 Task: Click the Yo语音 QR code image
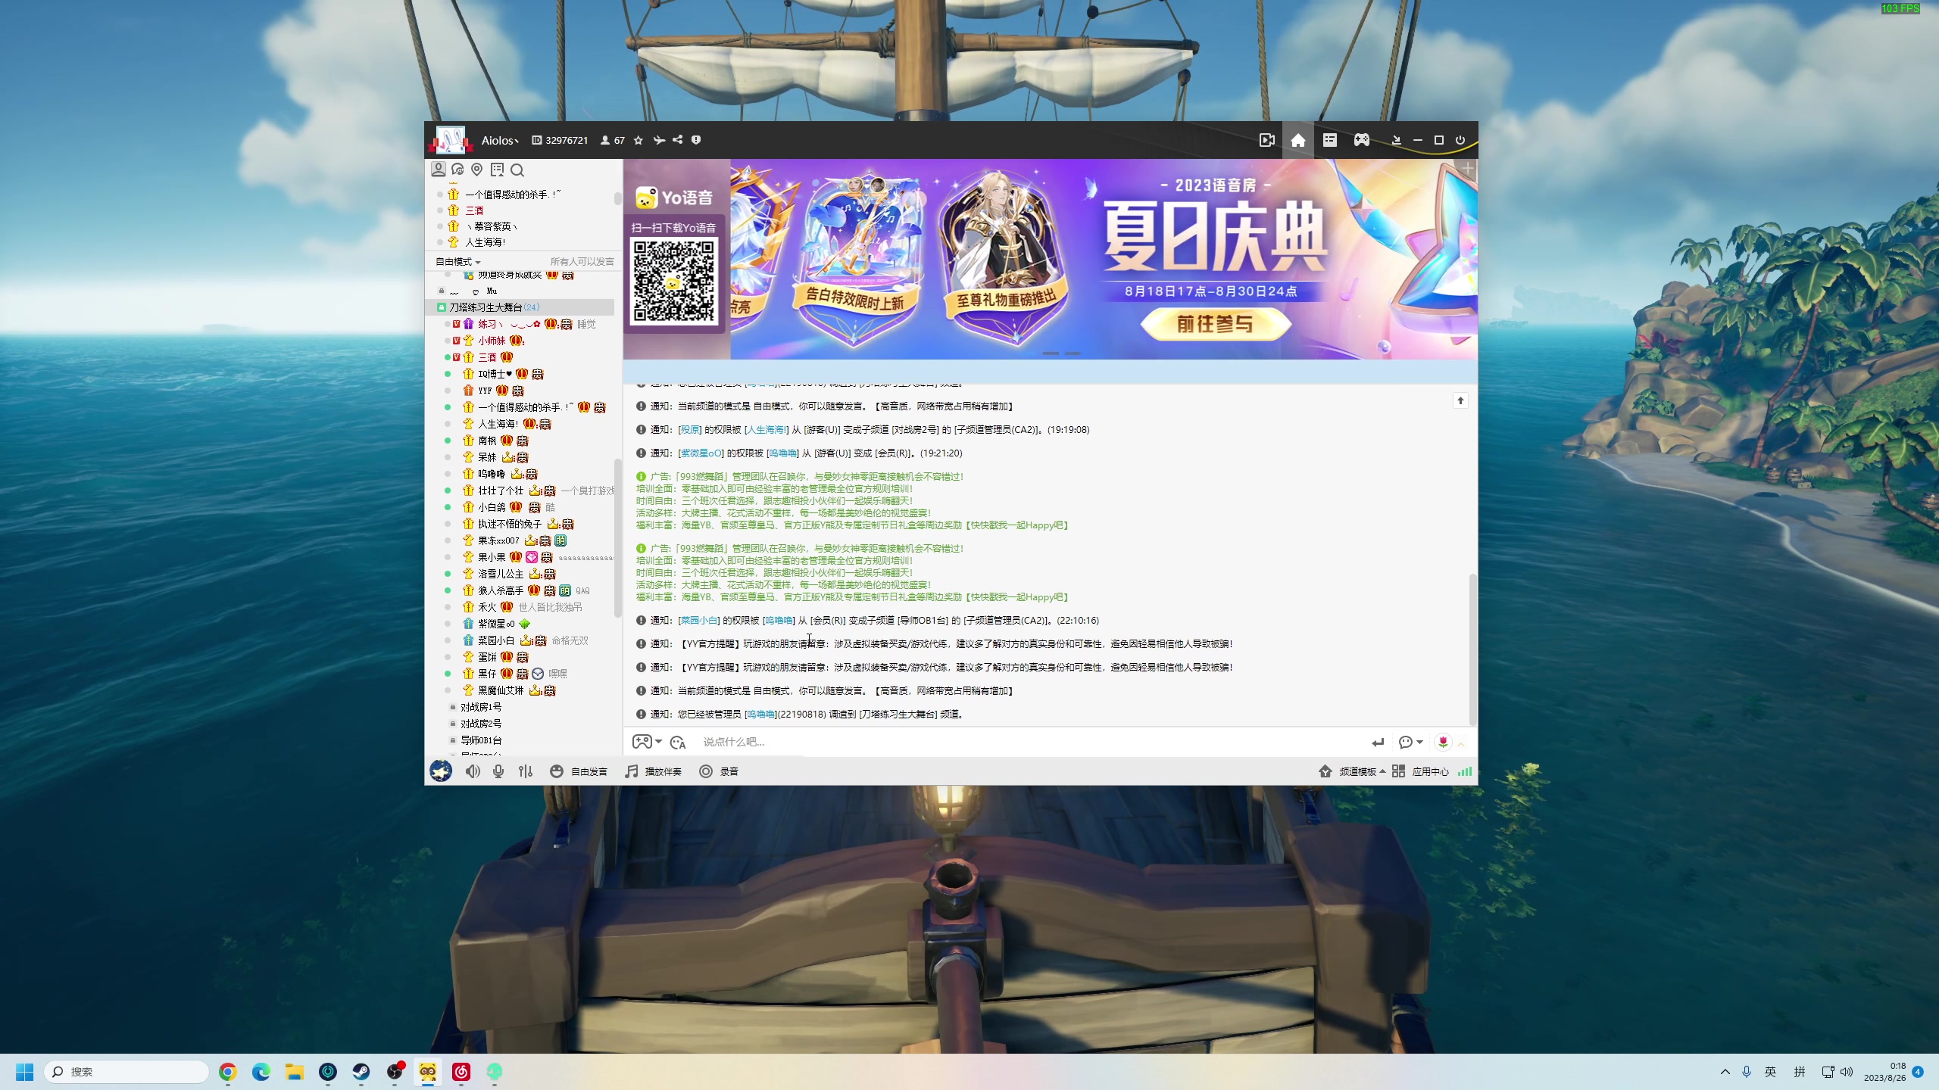[x=674, y=282]
